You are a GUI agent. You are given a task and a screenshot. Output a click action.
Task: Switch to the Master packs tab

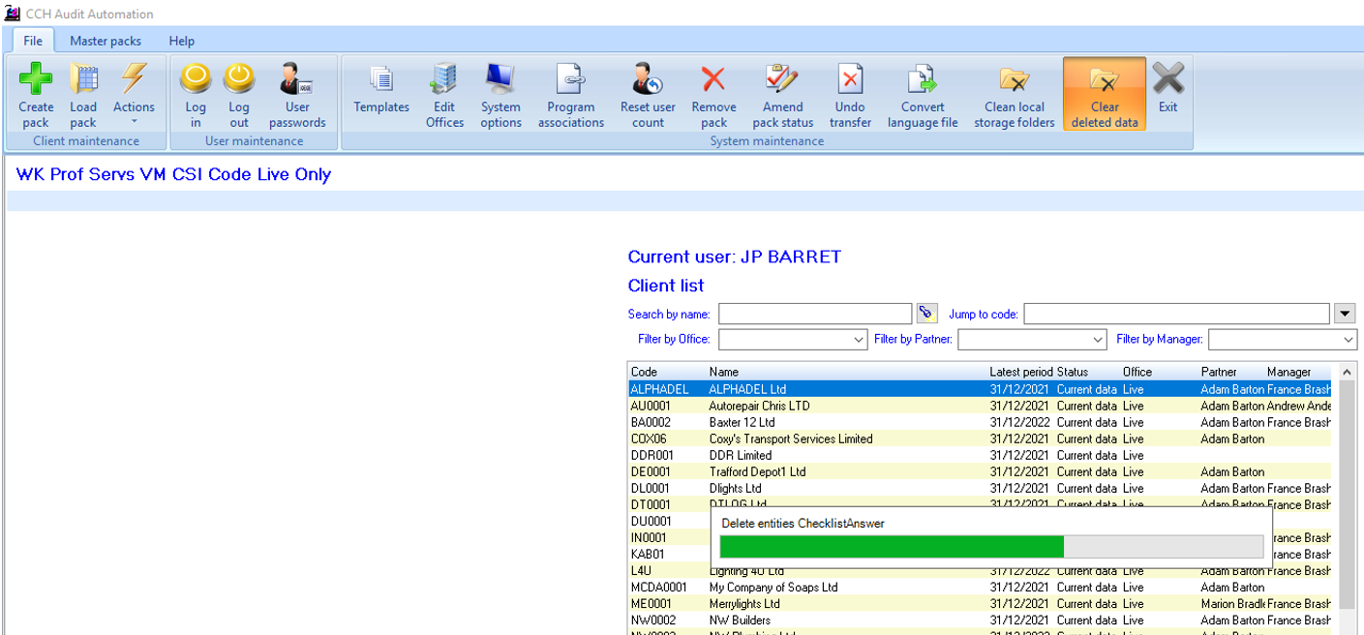click(106, 41)
